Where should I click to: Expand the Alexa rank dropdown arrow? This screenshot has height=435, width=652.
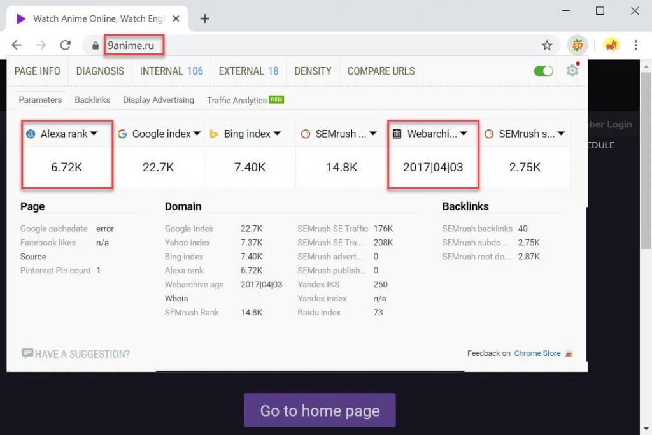click(x=94, y=134)
